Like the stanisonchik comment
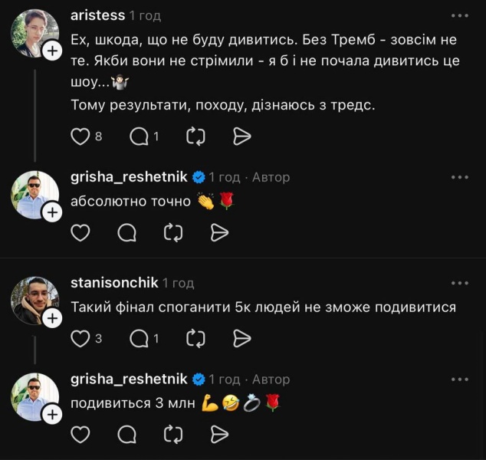The width and height of the screenshot is (486, 460). pos(80,337)
